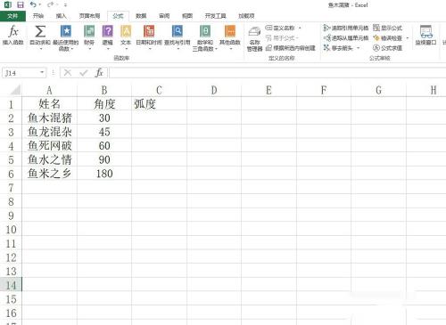Switch to the Data ribbon tab
The height and width of the screenshot is (325, 446).
click(x=141, y=16)
